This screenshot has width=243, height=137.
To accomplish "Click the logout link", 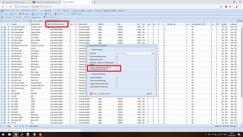I will [x=90, y=11].
